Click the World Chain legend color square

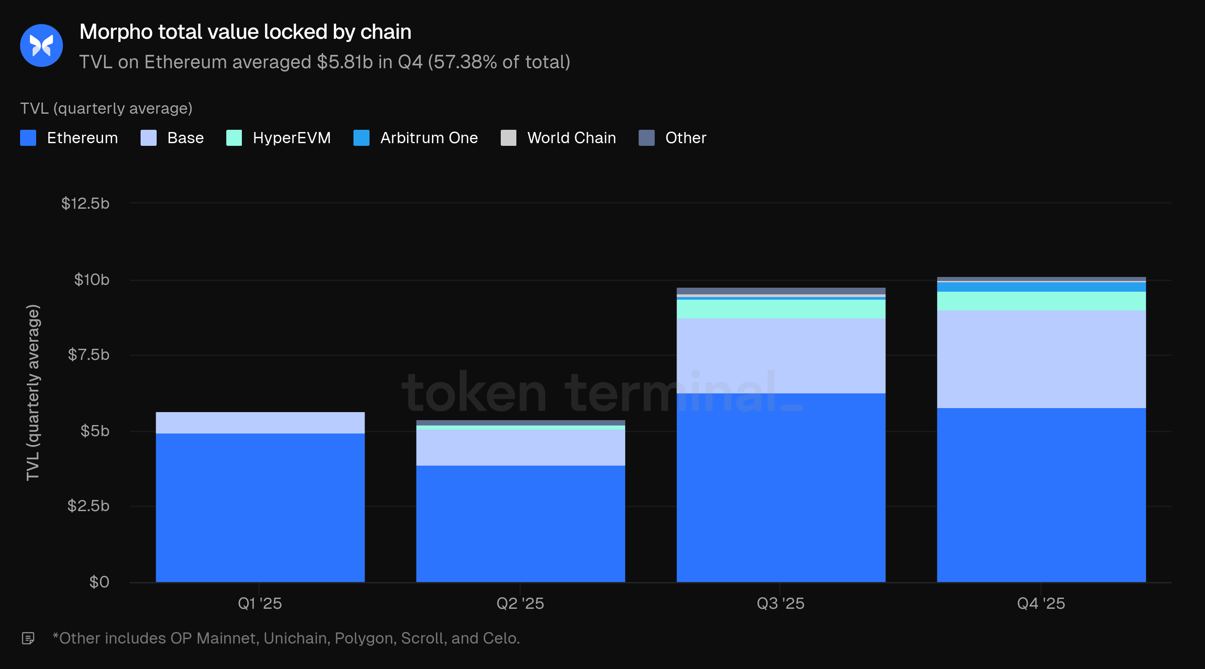coord(508,138)
